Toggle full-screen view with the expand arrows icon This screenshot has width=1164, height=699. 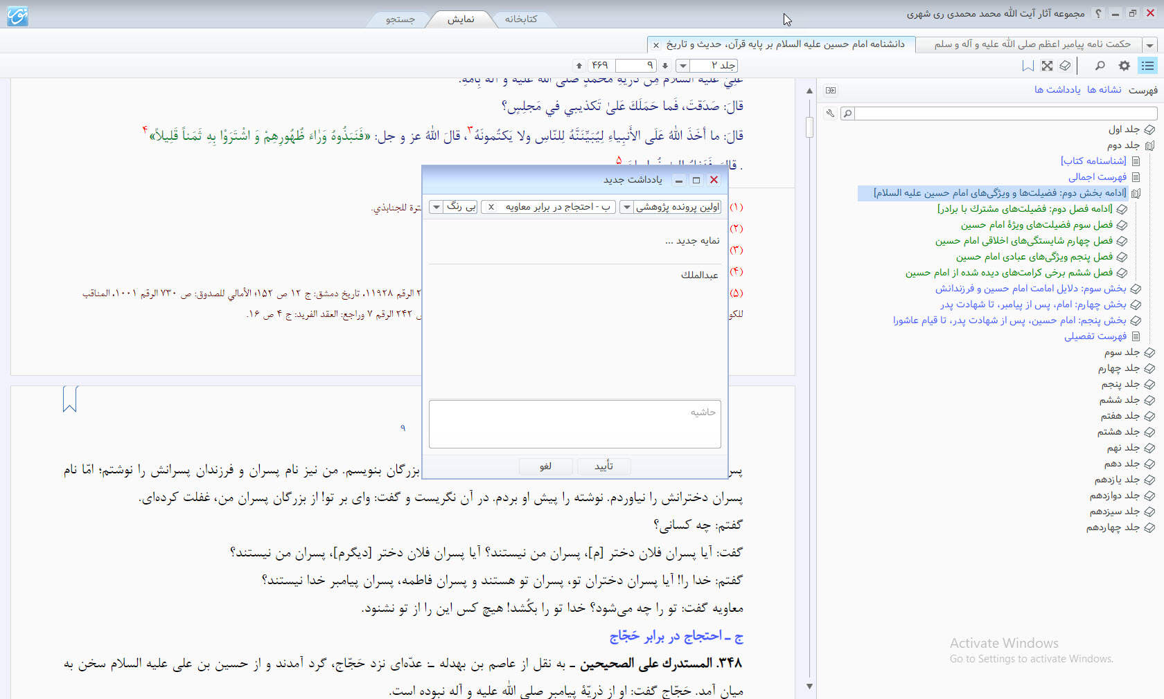pos(1047,66)
